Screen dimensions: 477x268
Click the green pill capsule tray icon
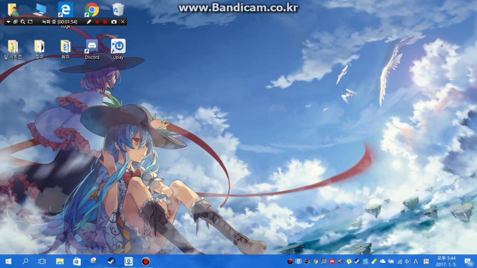374,261
